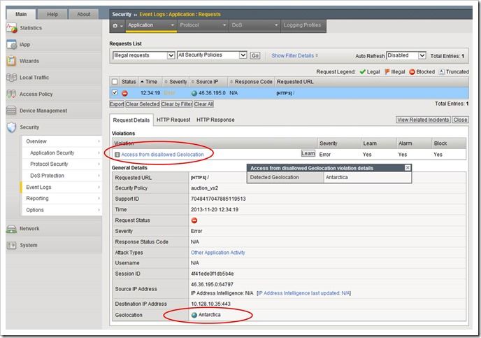Open the Auto Refresh dropdown

click(x=406, y=55)
